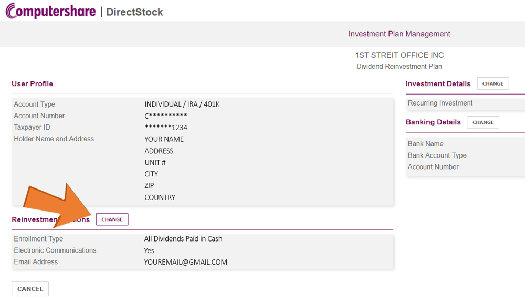Click the Bank Account Type label

[x=437, y=155]
